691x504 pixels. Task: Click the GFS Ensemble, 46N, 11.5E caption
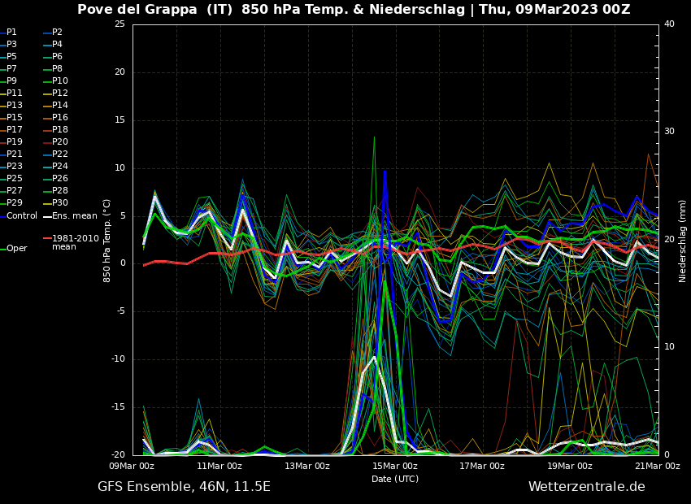pyautogui.click(x=184, y=487)
